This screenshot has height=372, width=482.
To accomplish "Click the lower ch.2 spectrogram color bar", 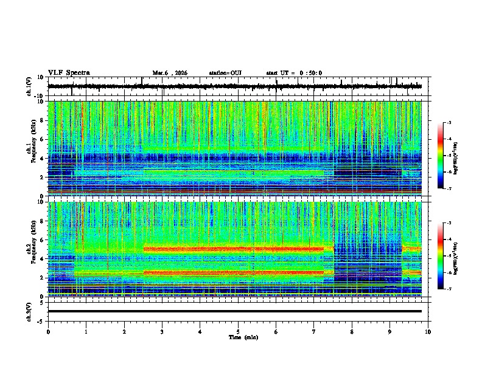I will click(441, 256).
